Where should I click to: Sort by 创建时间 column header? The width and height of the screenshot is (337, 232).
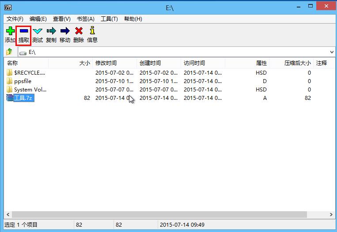click(x=159, y=63)
